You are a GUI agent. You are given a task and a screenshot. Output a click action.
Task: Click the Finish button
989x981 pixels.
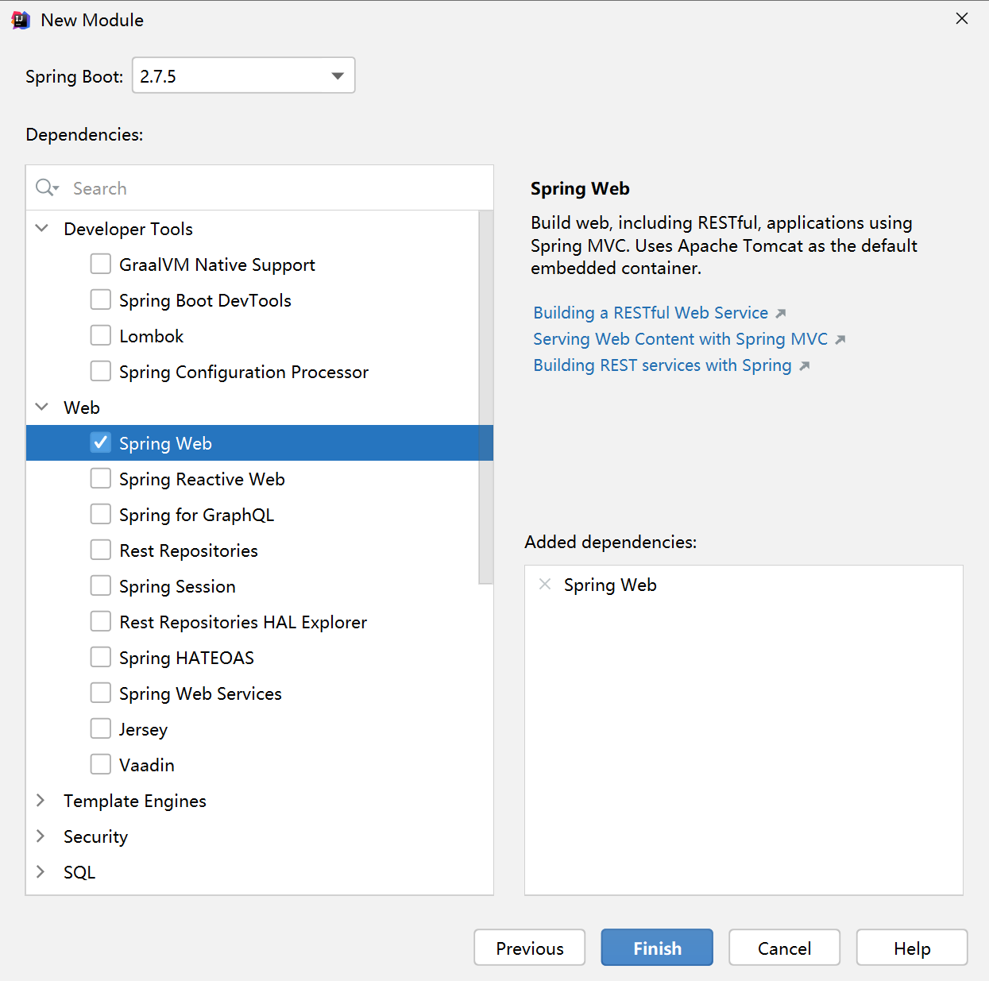point(657,948)
